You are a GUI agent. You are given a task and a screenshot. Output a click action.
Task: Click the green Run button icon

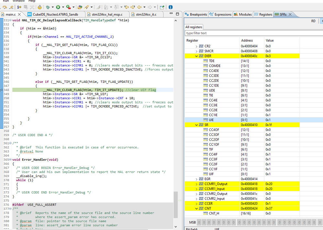pyautogui.click(x=58, y=7)
